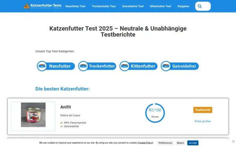Click the Trockenfutter category button

[97, 66]
